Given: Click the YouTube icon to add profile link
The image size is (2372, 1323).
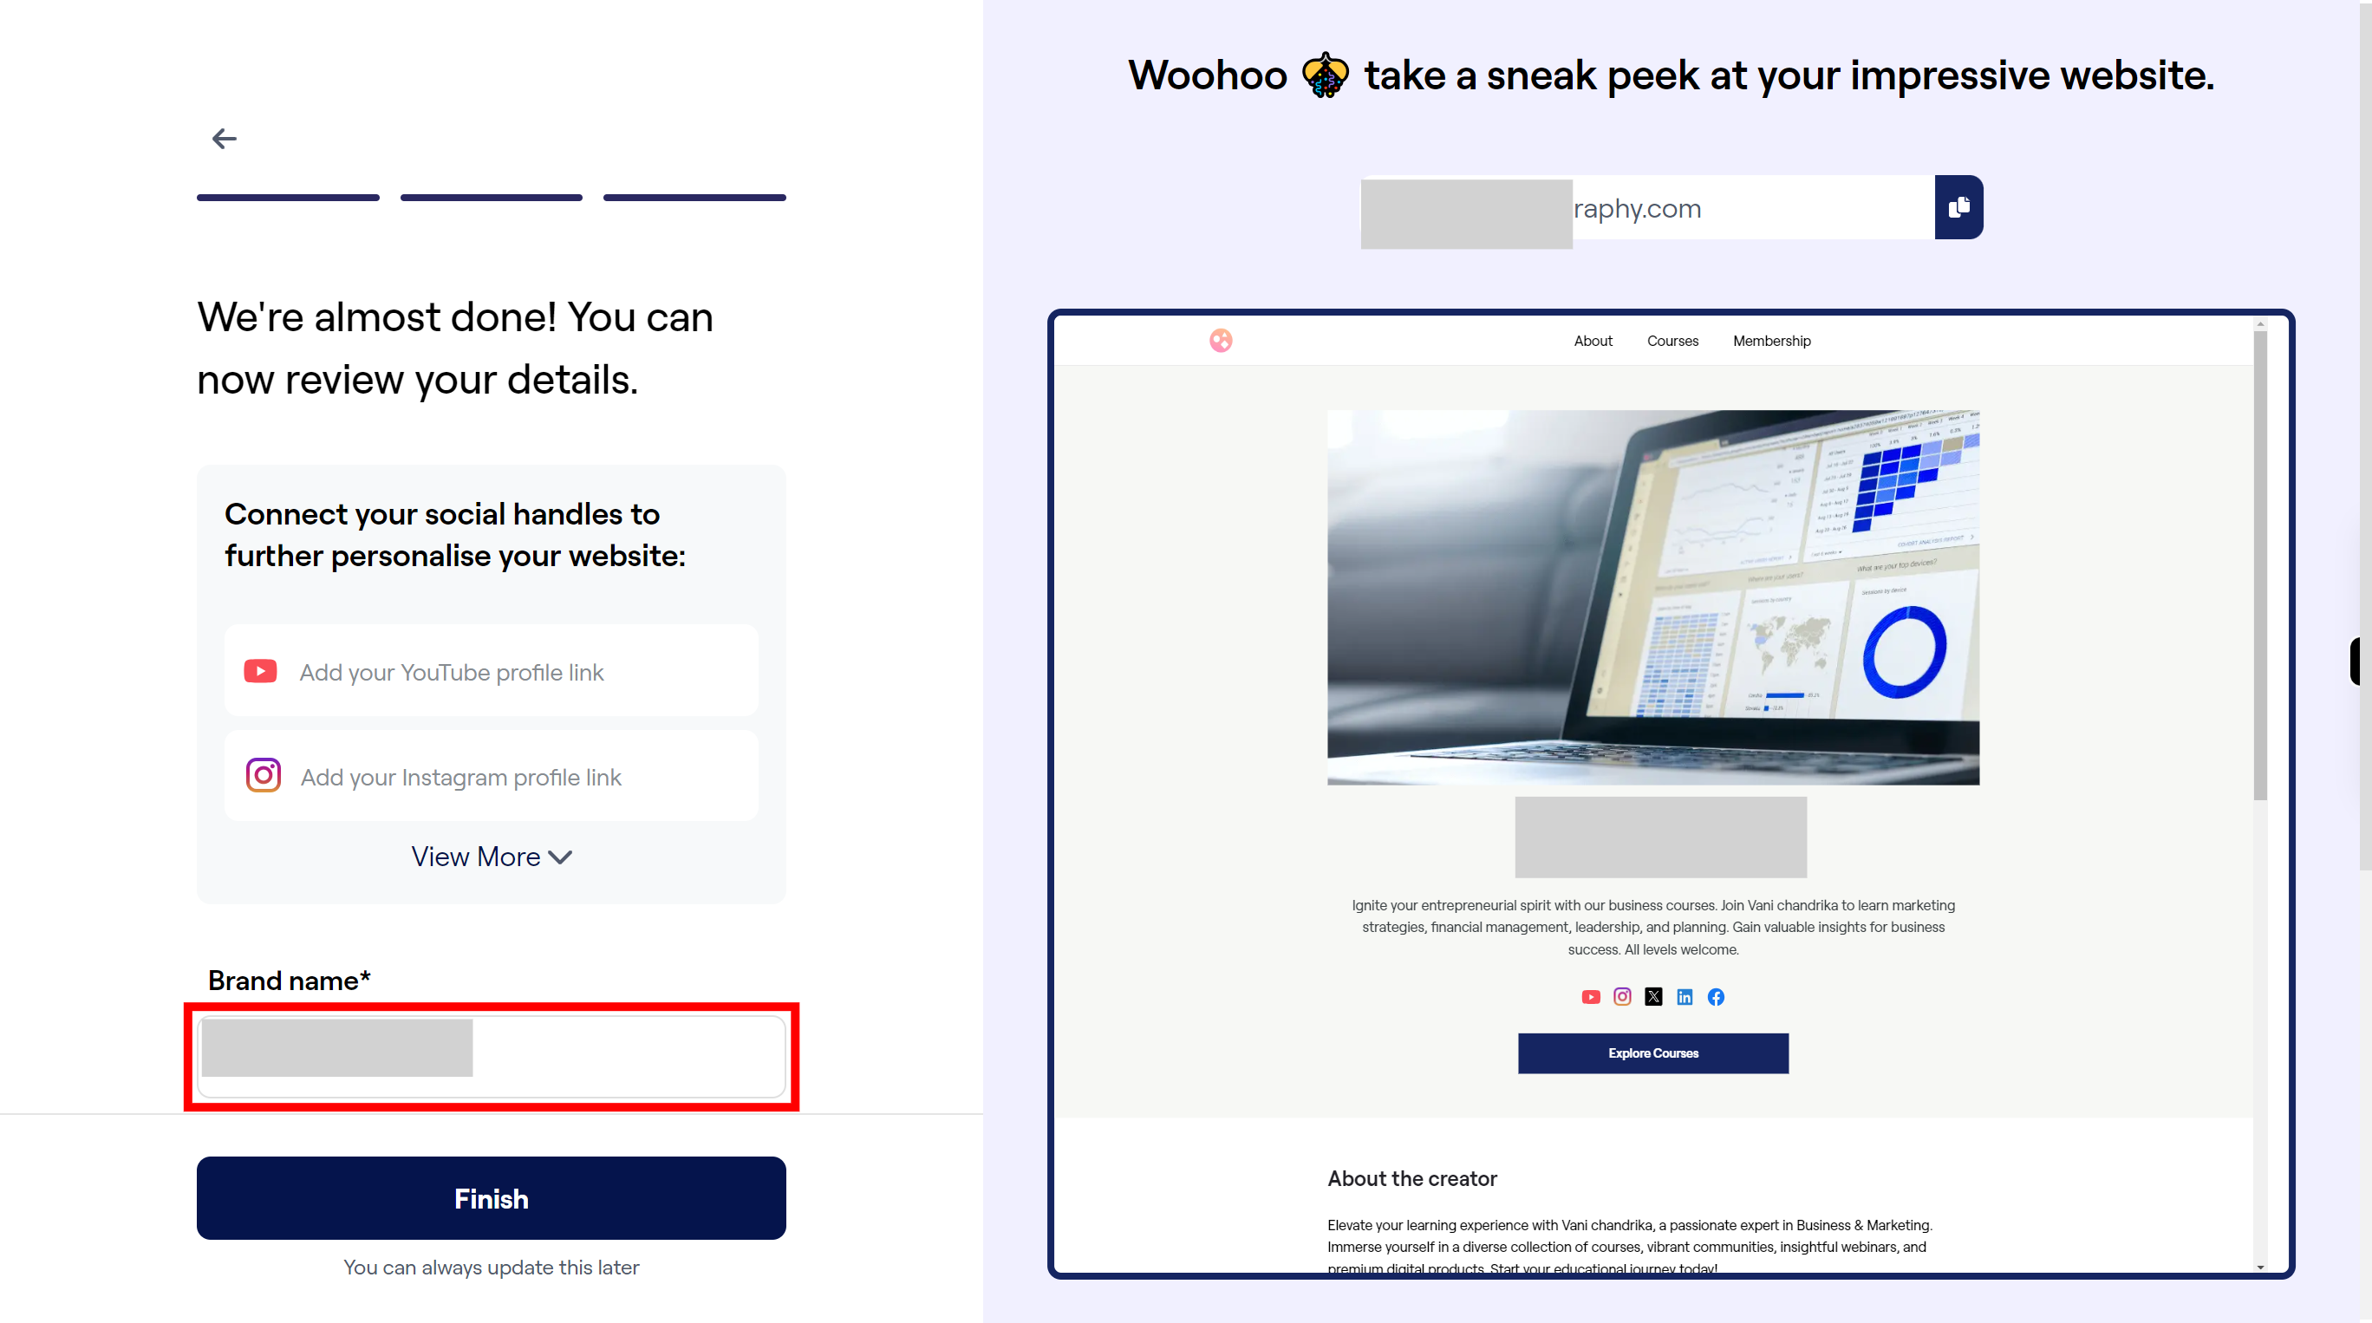Looking at the screenshot, I should tap(261, 669).
